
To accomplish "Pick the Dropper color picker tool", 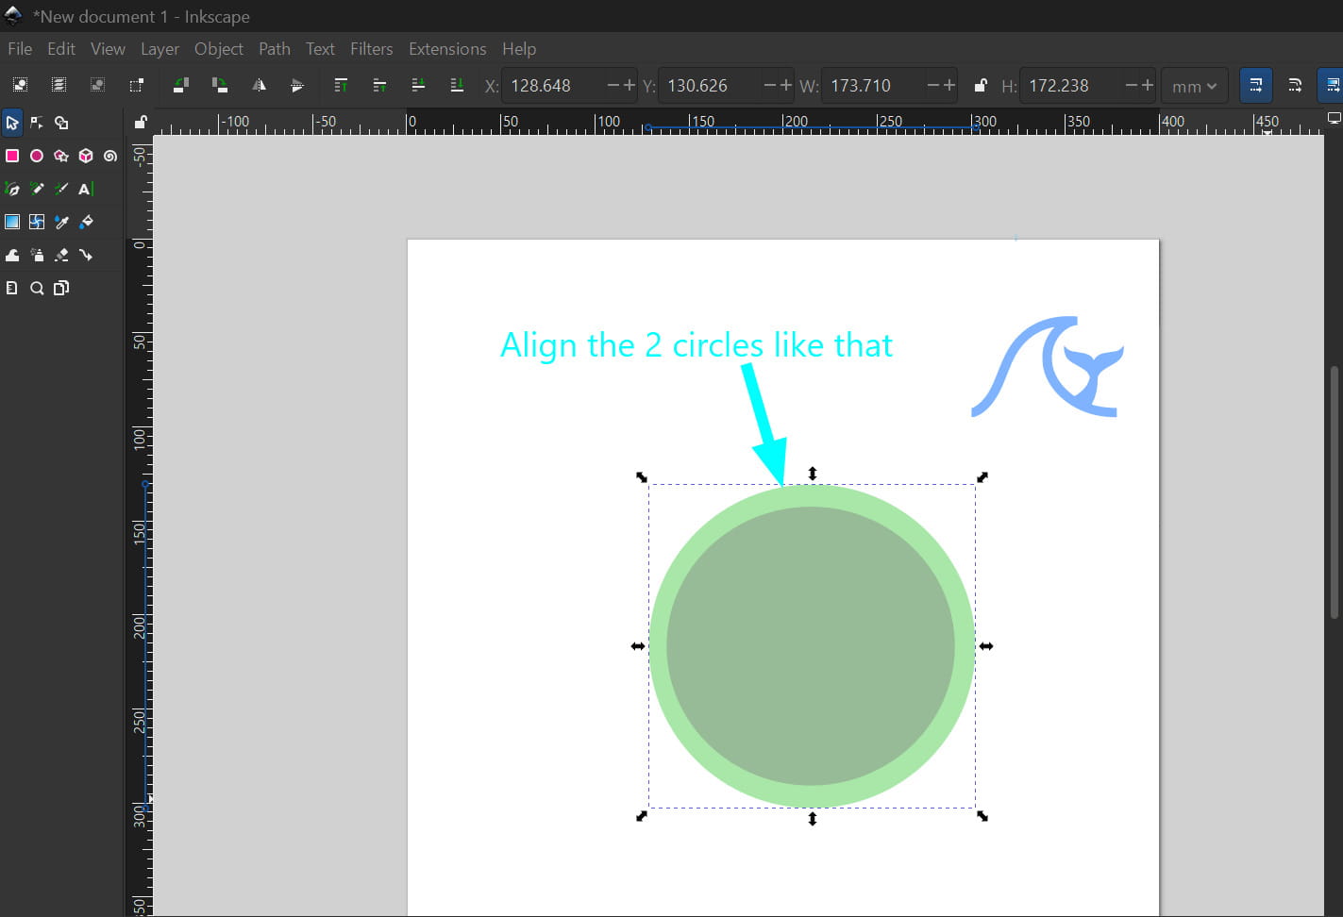I will click(61, 222).
